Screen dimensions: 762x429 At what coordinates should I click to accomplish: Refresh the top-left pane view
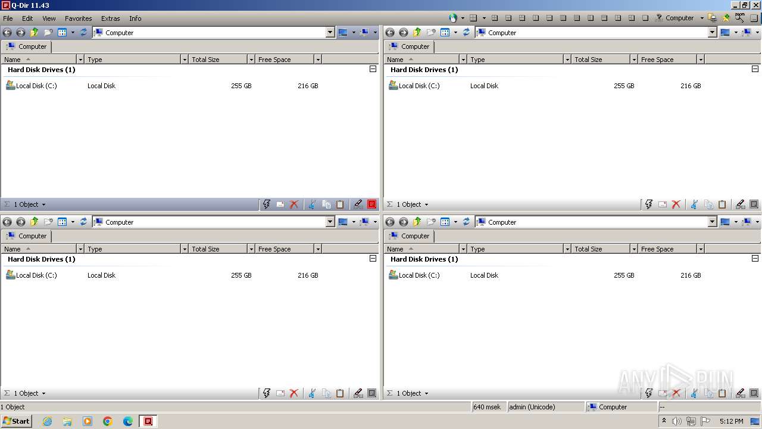click(x=83, y=33)
